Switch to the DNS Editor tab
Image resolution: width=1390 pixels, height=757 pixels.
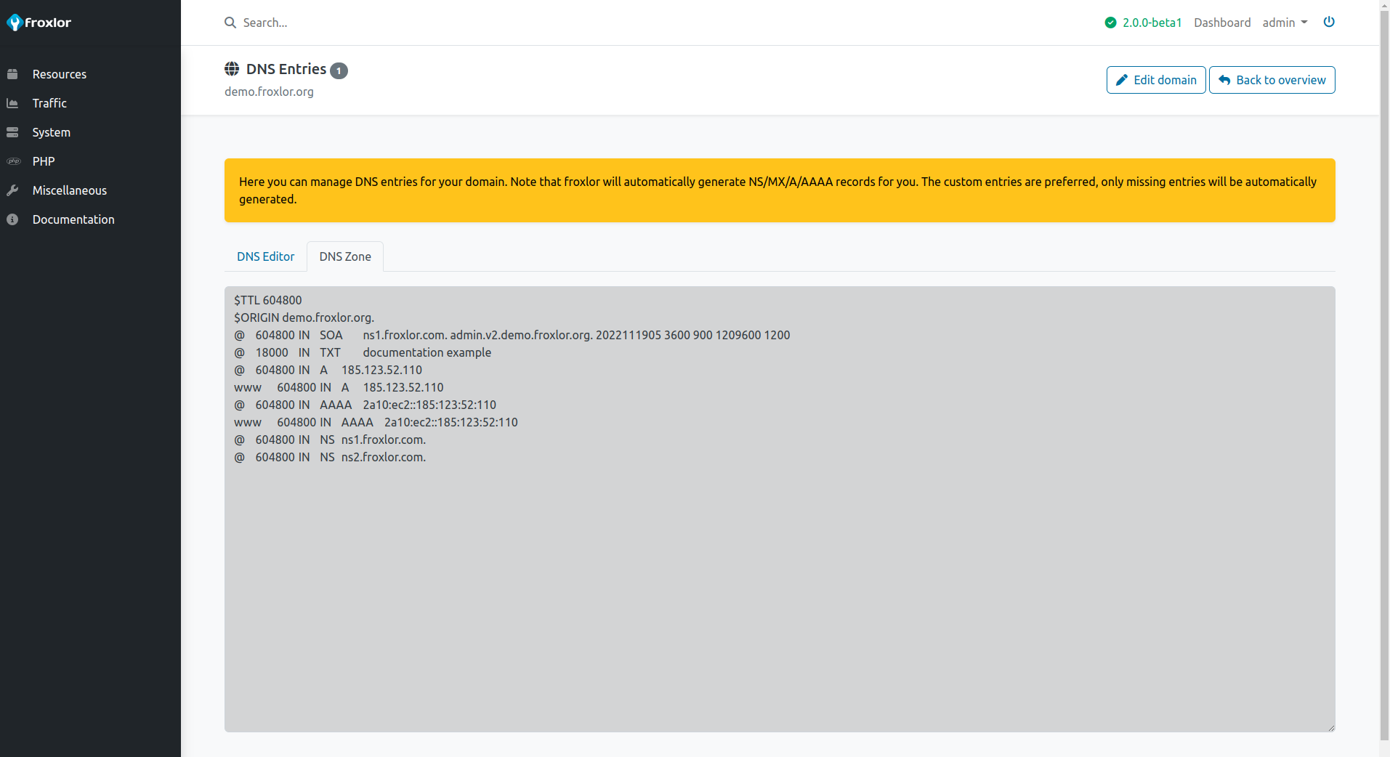[265, 256]
